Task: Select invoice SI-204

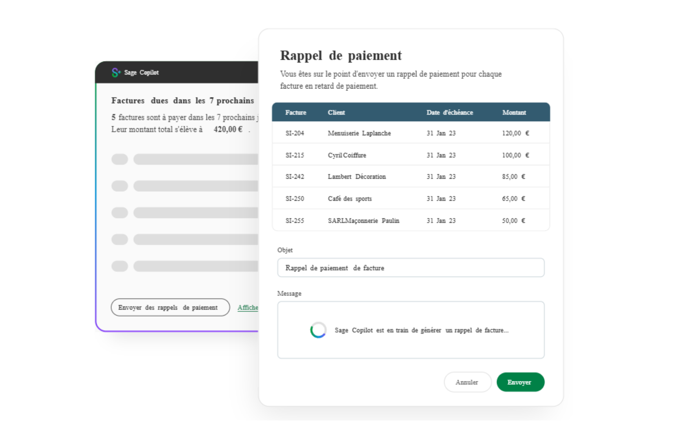Action: (x=294, y=133)
